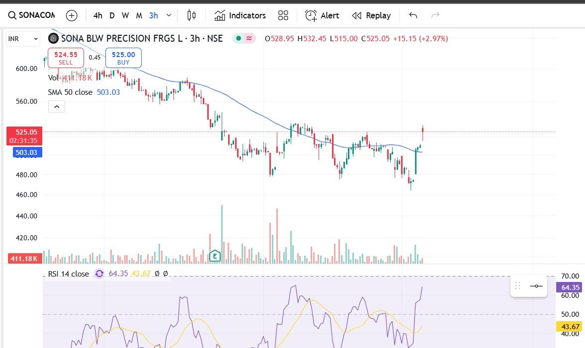This screenshot has height=348, width=585.
Task: Click the 524.55 SELL button
Action: click(x=66, y=58)
